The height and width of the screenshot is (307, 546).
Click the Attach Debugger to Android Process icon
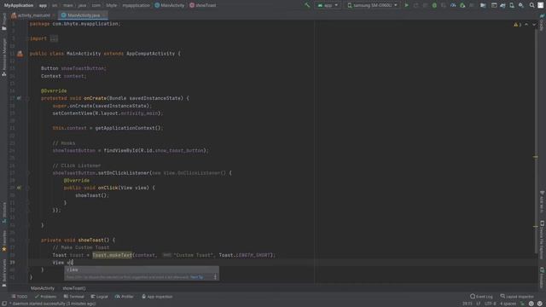(x=462, y=5)
